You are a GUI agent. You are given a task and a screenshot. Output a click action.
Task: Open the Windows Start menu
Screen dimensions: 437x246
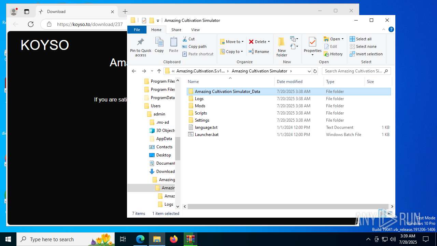click(8, 239)
